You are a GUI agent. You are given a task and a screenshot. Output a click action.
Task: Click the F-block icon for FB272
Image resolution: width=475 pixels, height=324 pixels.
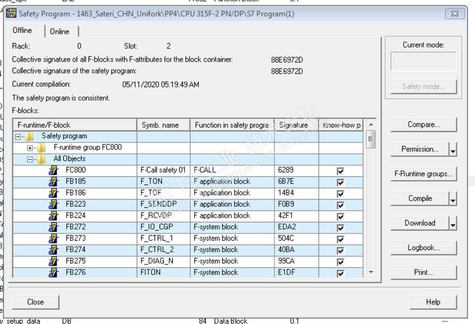[53, 227]
